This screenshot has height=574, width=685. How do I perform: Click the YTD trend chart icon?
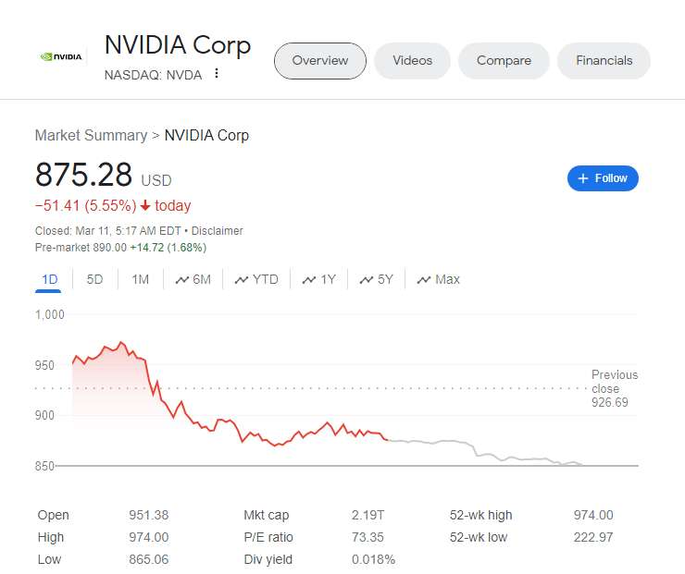(242, 280)
